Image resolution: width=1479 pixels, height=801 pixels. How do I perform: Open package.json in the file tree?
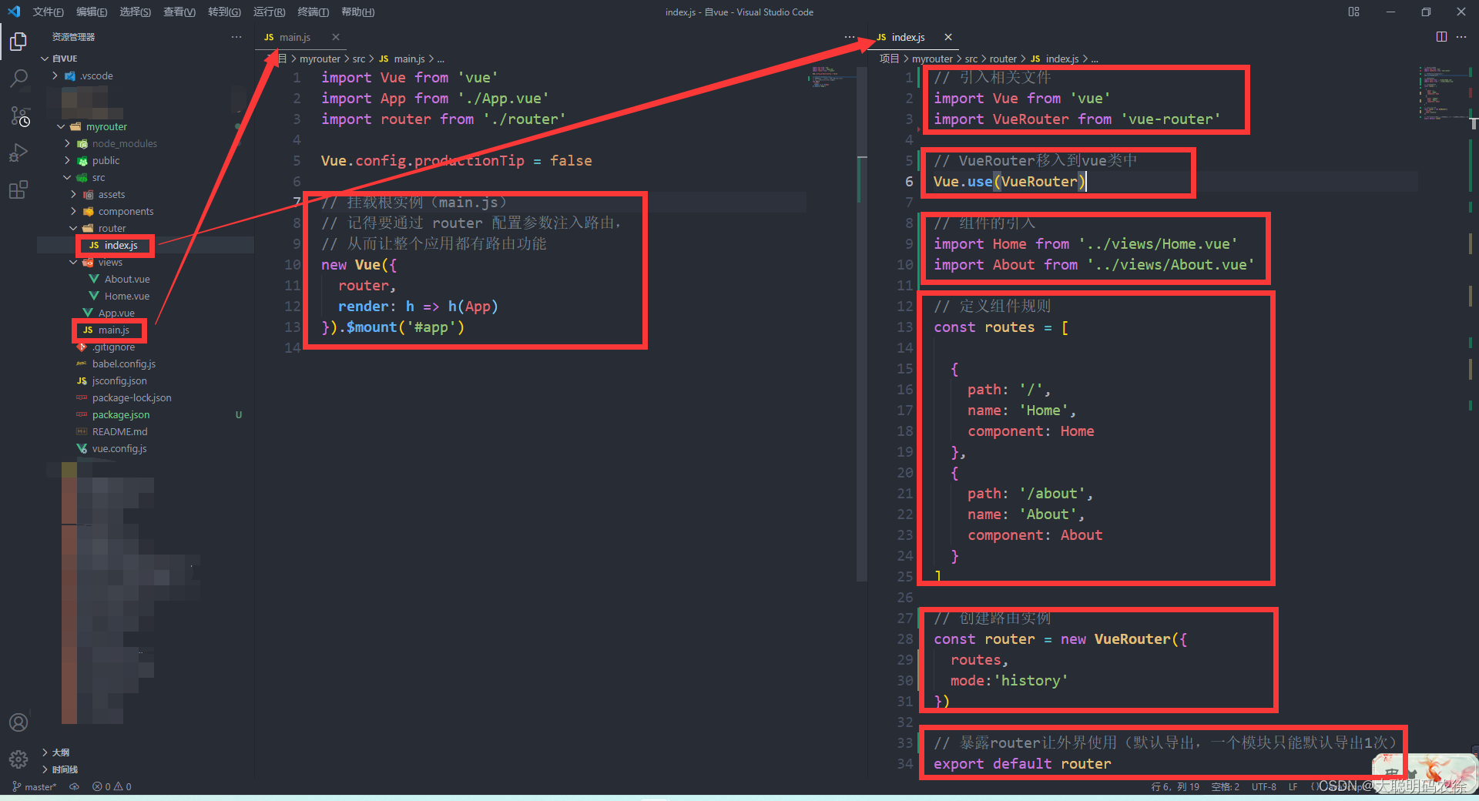click(x=146, y=414)
